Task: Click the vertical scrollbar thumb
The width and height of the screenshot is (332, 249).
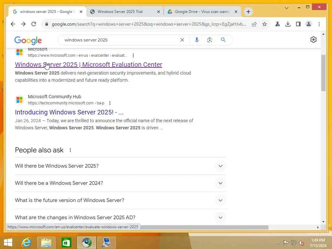Action: coord(323,73)
